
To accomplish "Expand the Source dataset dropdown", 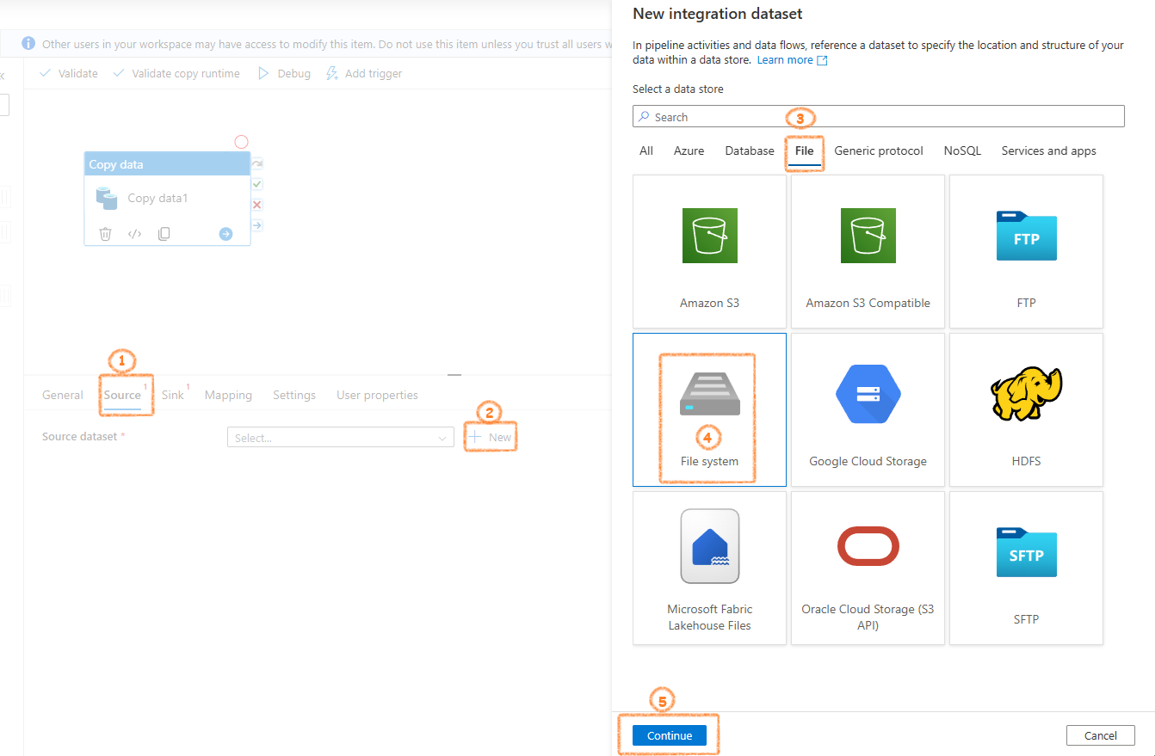I will tap(340, 438).
